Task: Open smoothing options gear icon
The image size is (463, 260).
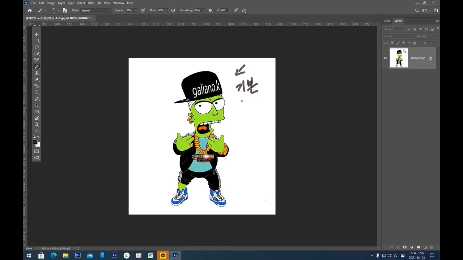Action: (x=211, y=10)
